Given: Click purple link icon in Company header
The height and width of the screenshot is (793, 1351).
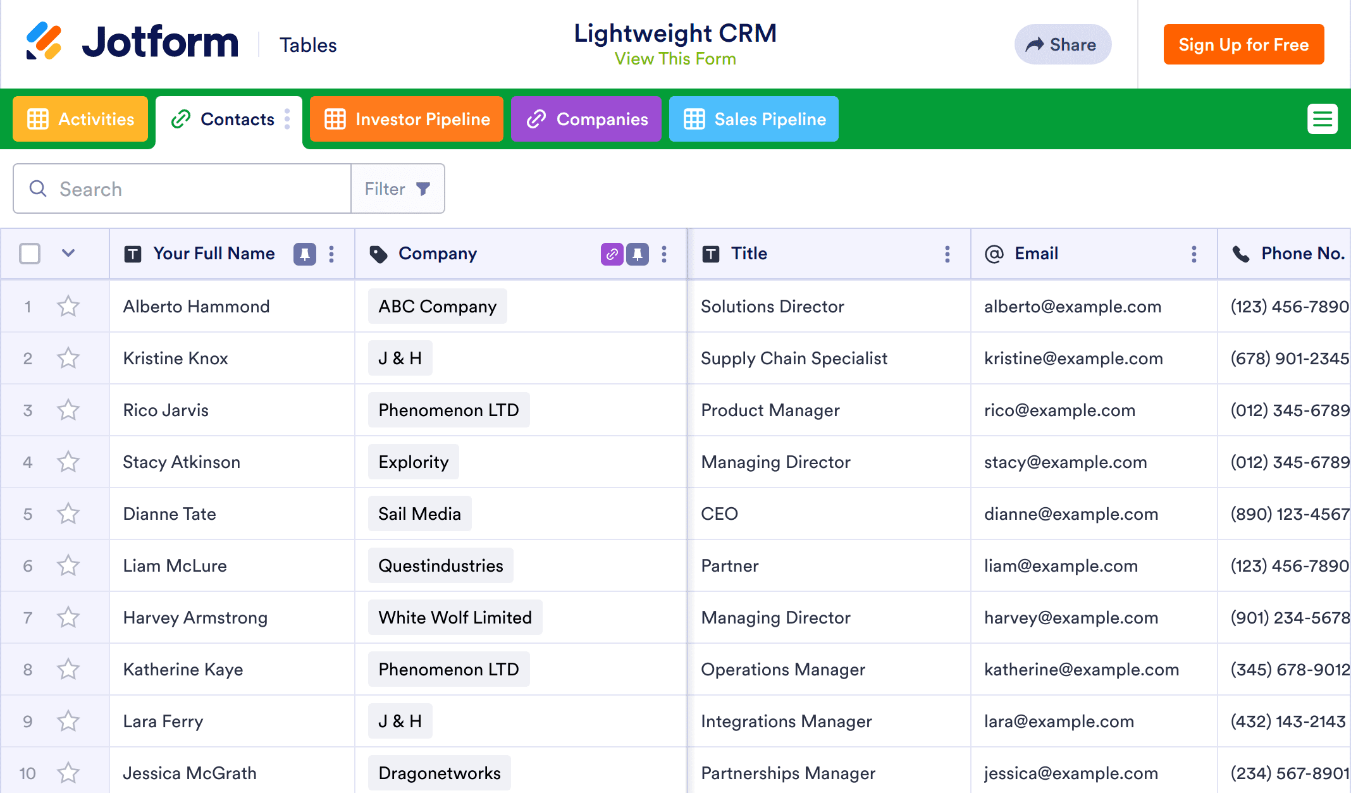Looking at the screenshot, I should click(x=612, y=254).
